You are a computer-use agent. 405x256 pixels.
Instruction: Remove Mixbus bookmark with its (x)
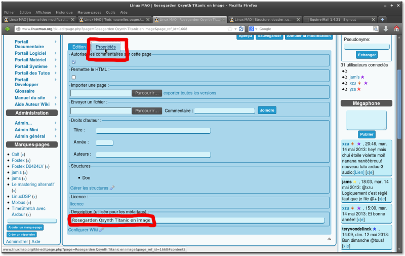(29, 203)
